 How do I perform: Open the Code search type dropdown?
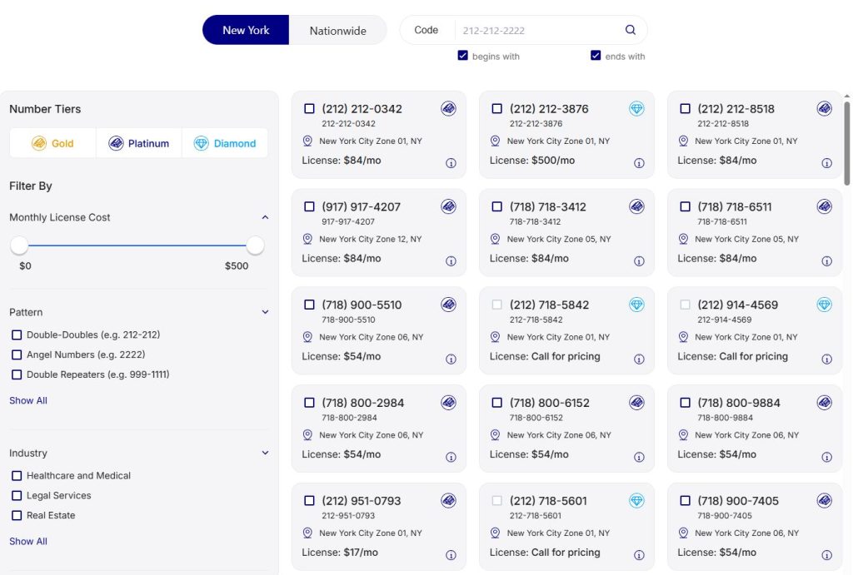[426, 30]
